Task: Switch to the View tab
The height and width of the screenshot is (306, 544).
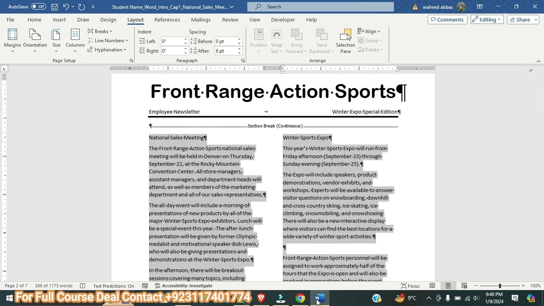Action: [255, 20]
